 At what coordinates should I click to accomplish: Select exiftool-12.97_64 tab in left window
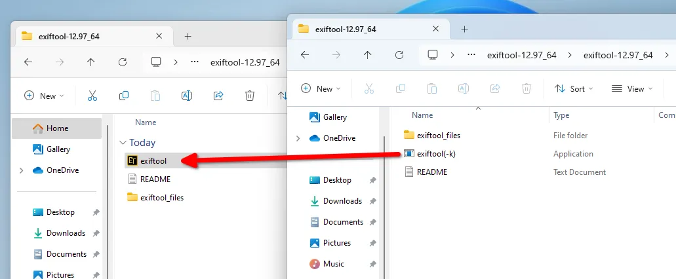(x=94, y=37)
